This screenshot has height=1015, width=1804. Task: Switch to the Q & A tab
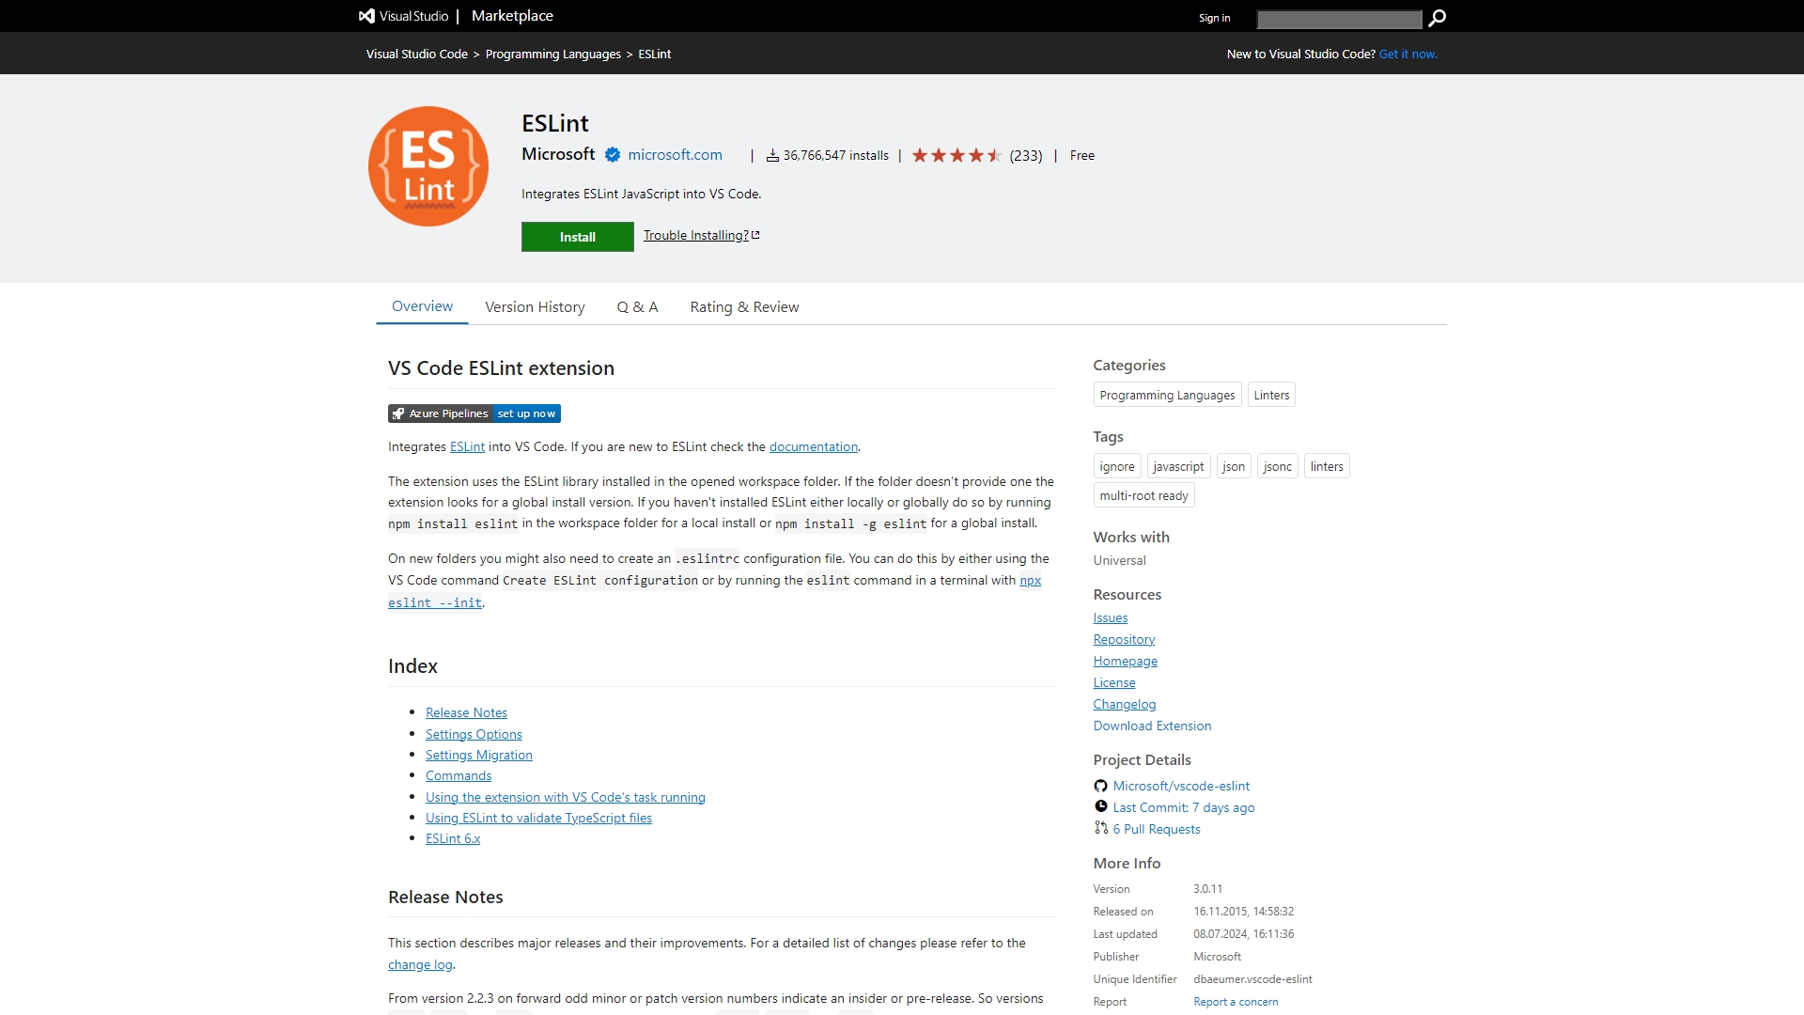click(637, 307)
